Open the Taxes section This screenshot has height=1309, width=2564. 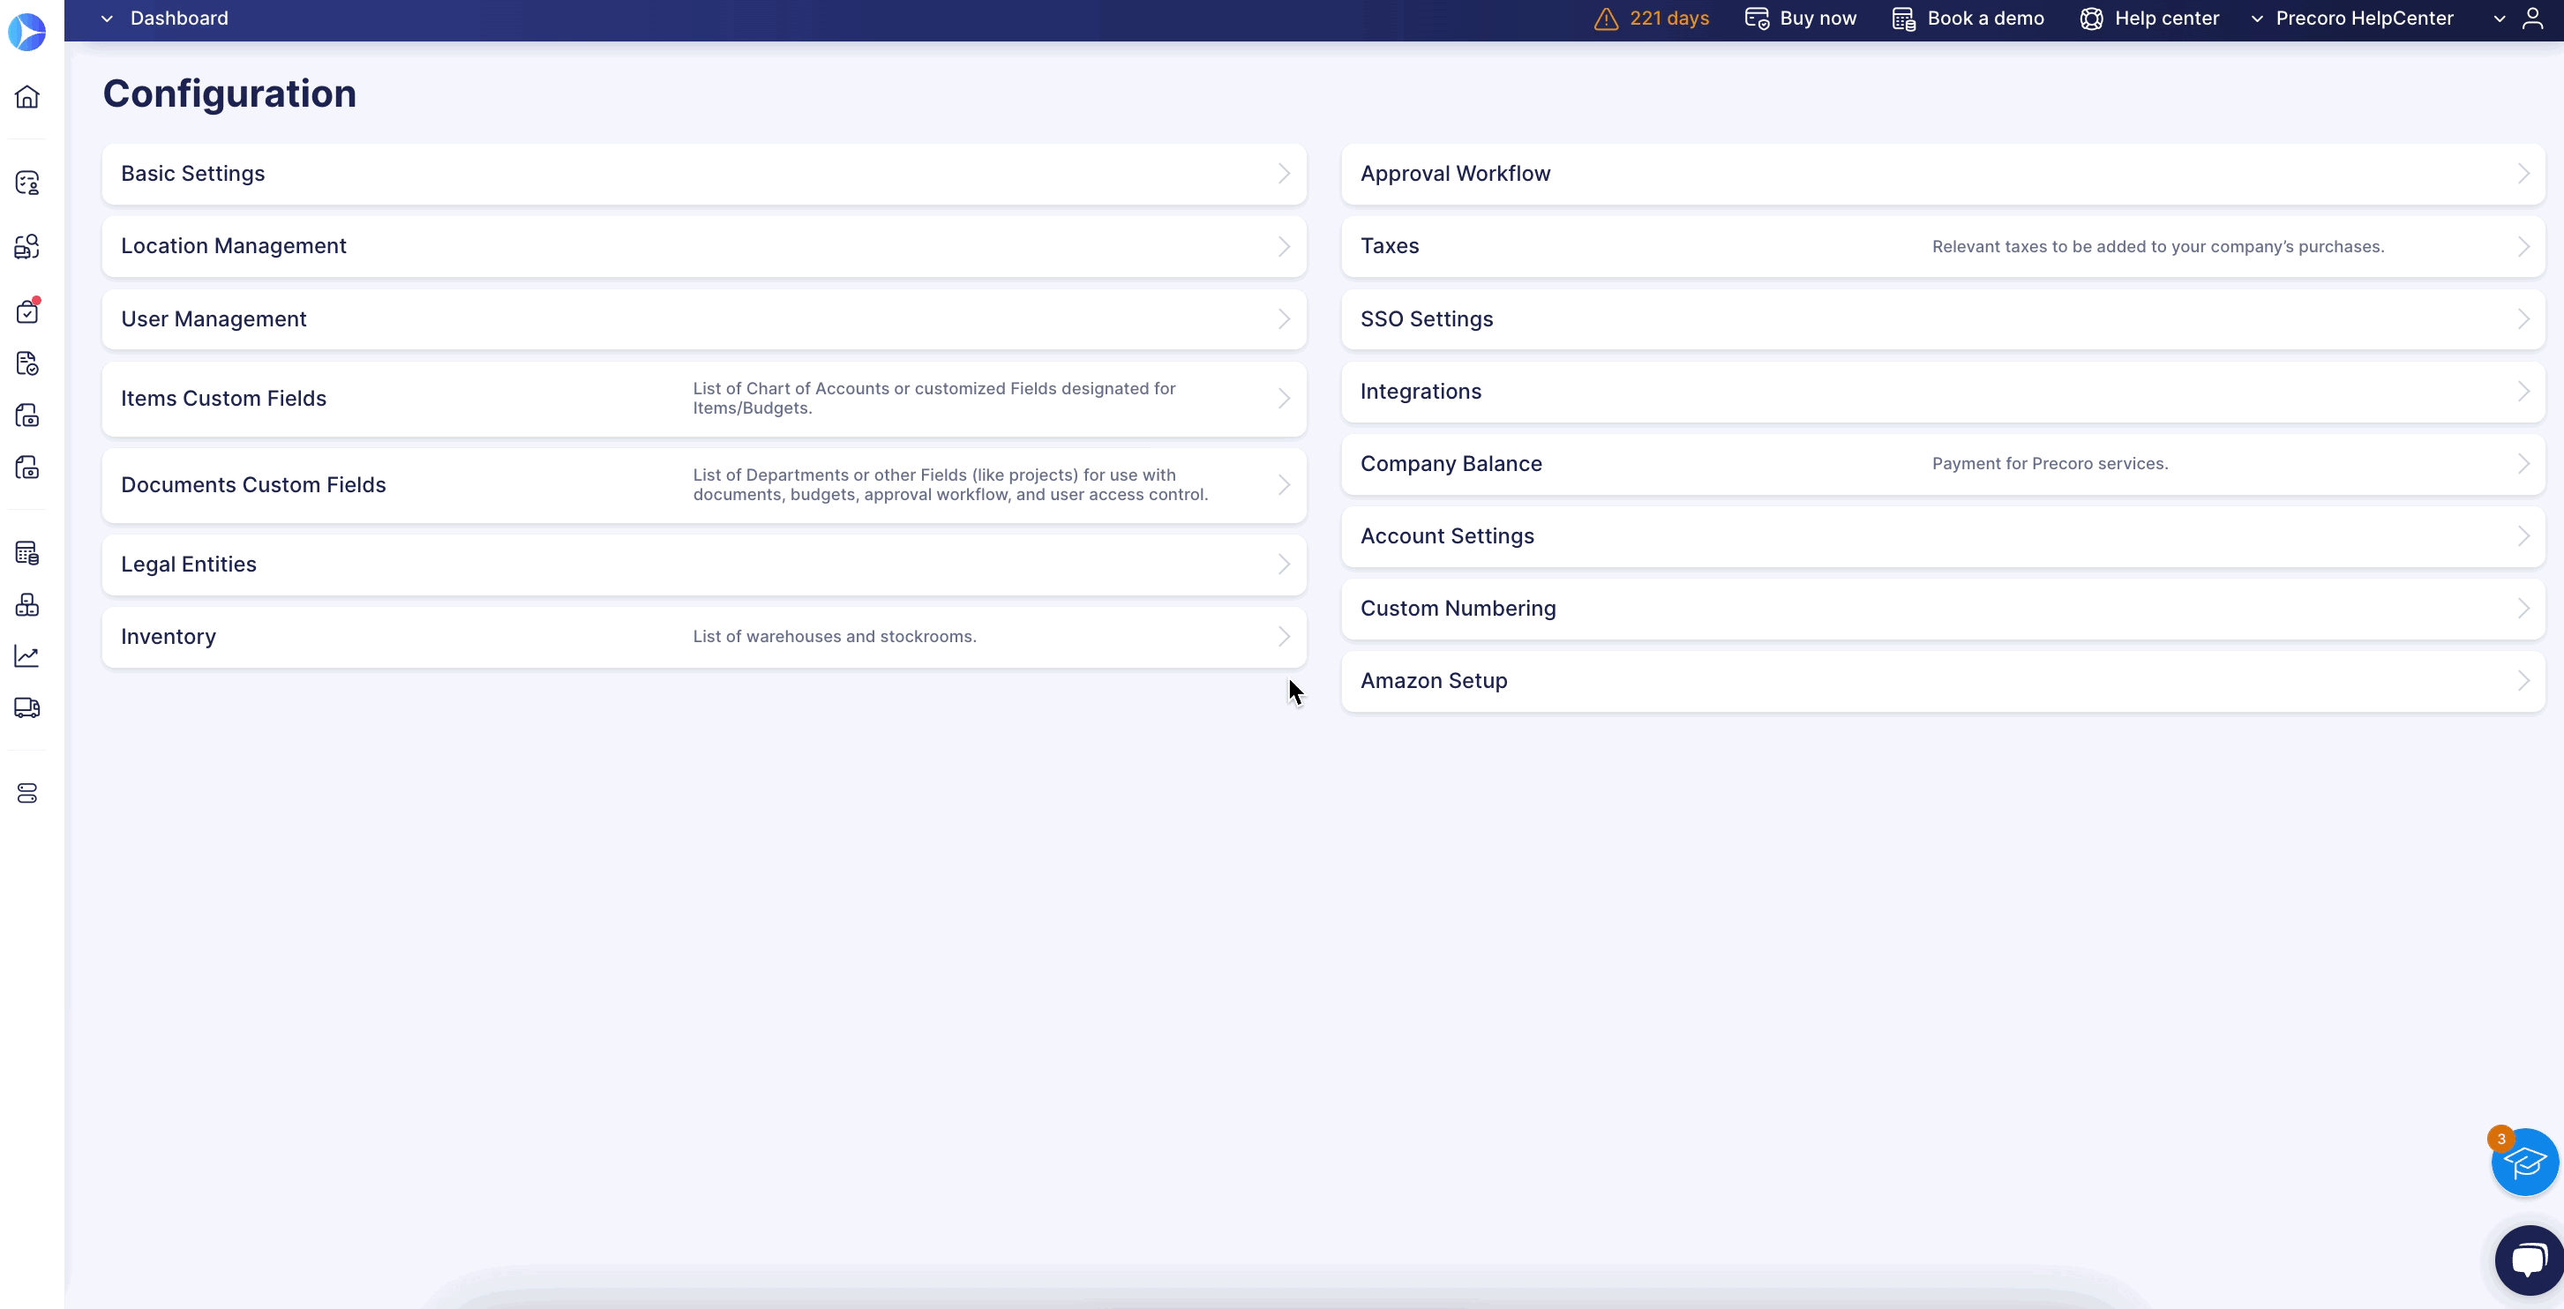pos(1943,247)
